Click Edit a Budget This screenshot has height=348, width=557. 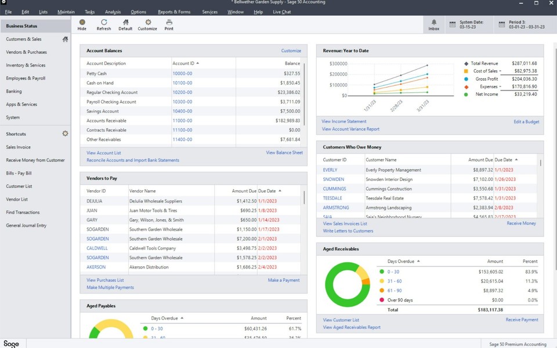[526, 122]
